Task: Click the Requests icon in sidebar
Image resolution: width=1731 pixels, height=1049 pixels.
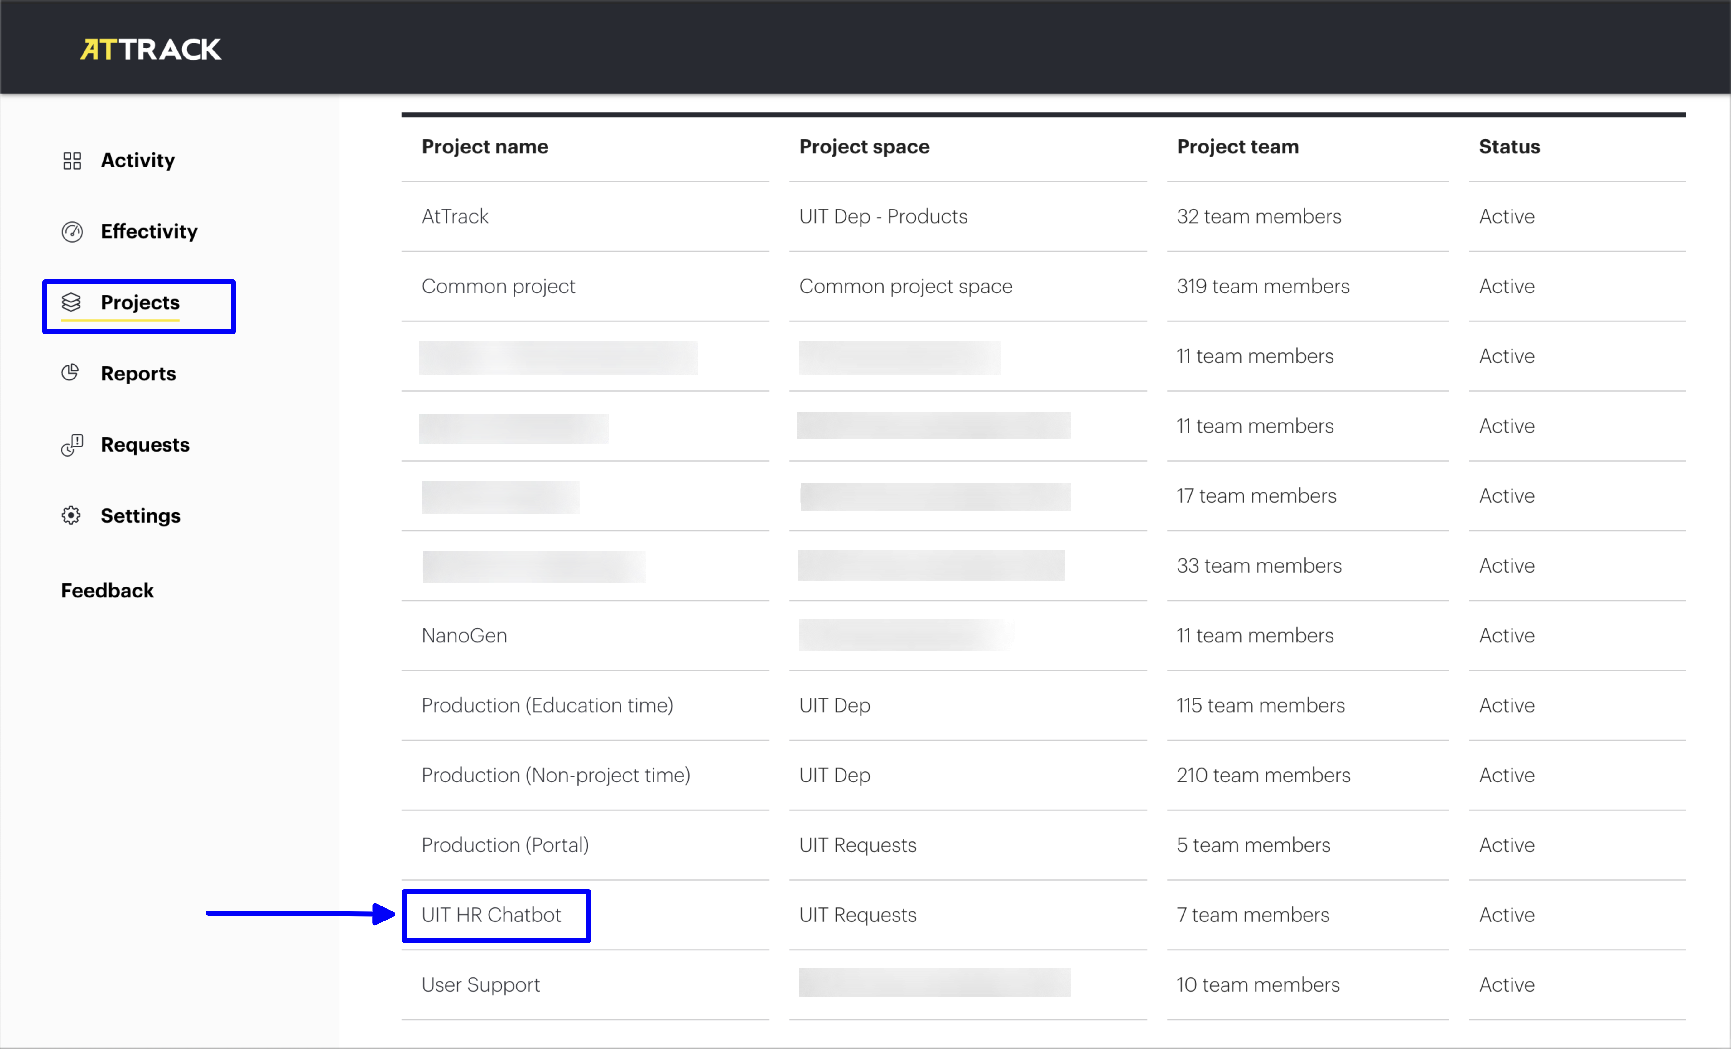Action: pyautogui.click(x=72, y=445)
